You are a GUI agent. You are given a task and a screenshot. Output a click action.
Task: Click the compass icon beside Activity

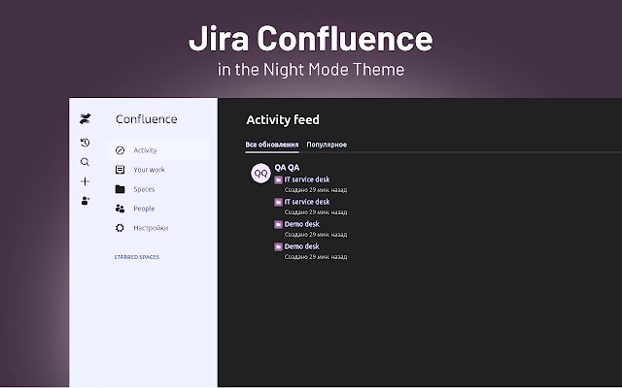click(120, 150)
